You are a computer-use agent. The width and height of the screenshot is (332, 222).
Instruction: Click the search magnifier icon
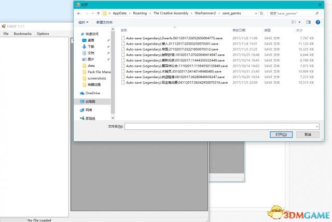[317, 13]
